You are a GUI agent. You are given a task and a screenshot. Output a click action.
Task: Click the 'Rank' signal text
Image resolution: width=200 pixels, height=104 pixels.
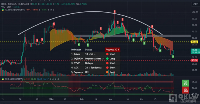pyautogui.click(x=112, y=72)
